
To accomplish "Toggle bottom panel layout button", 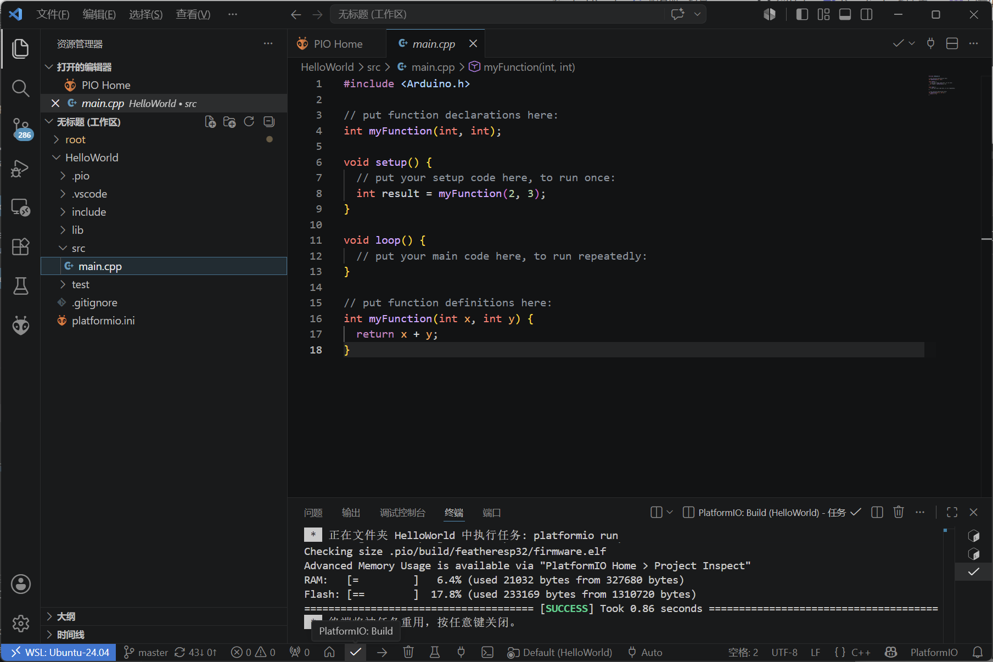I will click(845, 14).
